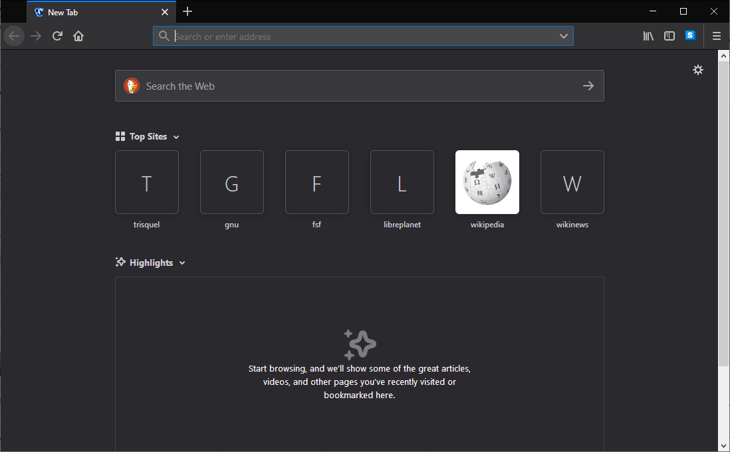Open the hamburger application menu
The width and height of the screenshot is (730, 452).
[717, 36]
